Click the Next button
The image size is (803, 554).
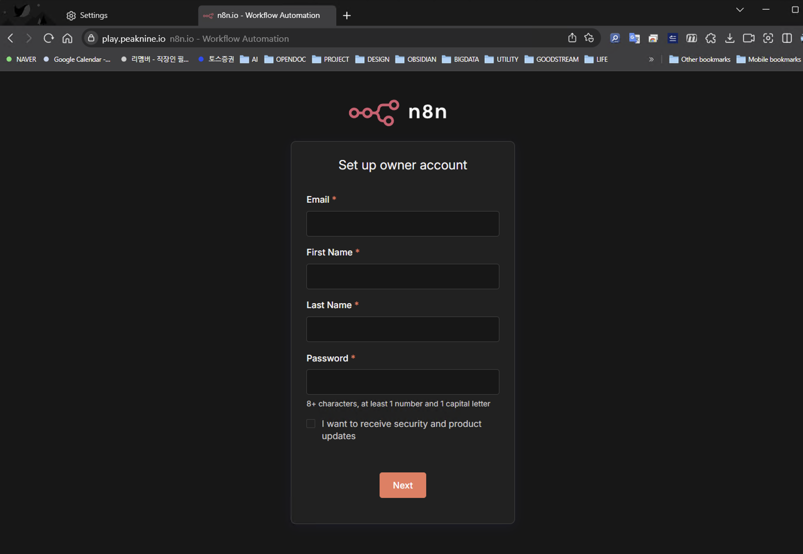click(403, 485)
